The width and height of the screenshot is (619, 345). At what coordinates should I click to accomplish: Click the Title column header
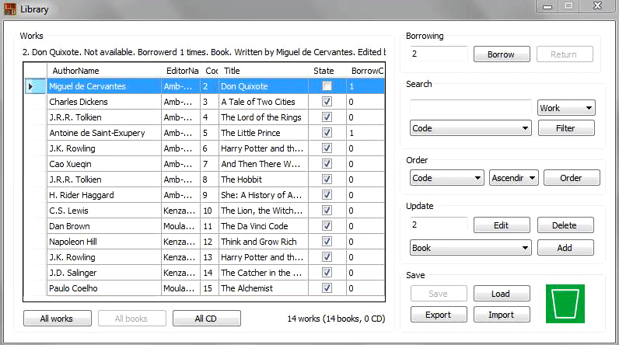pyautogui.click(x=263, y=71)
